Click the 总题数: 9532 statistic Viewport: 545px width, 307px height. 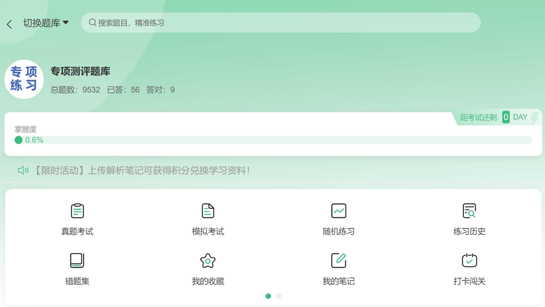pos(75,90)
